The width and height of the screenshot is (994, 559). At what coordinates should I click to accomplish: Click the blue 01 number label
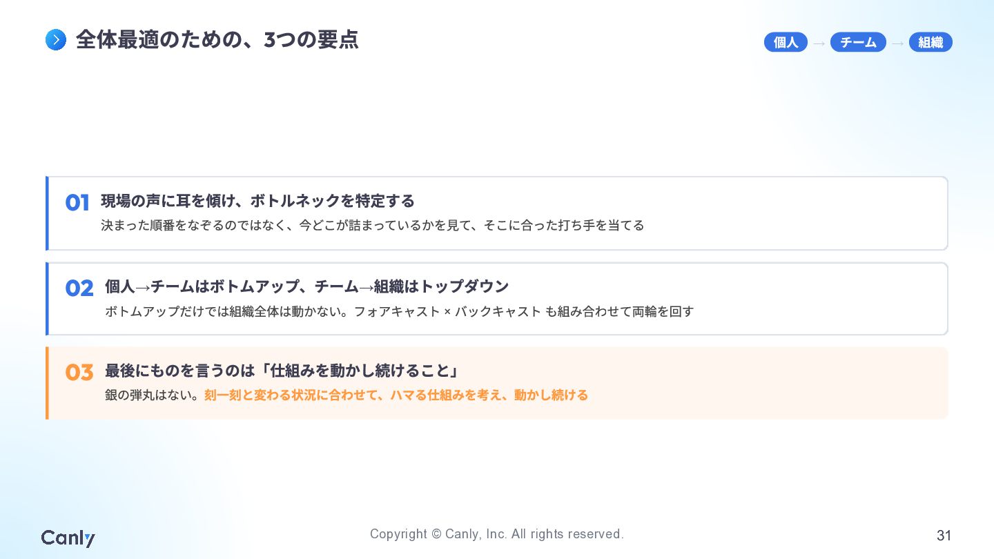point(77,203)
